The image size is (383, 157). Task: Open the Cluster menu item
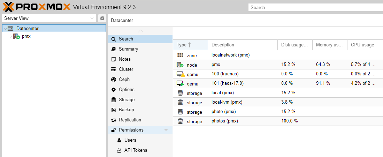[140, 69]
